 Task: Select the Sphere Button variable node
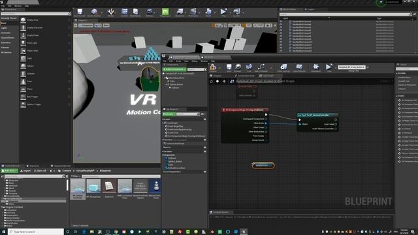[x=263, y=165]
